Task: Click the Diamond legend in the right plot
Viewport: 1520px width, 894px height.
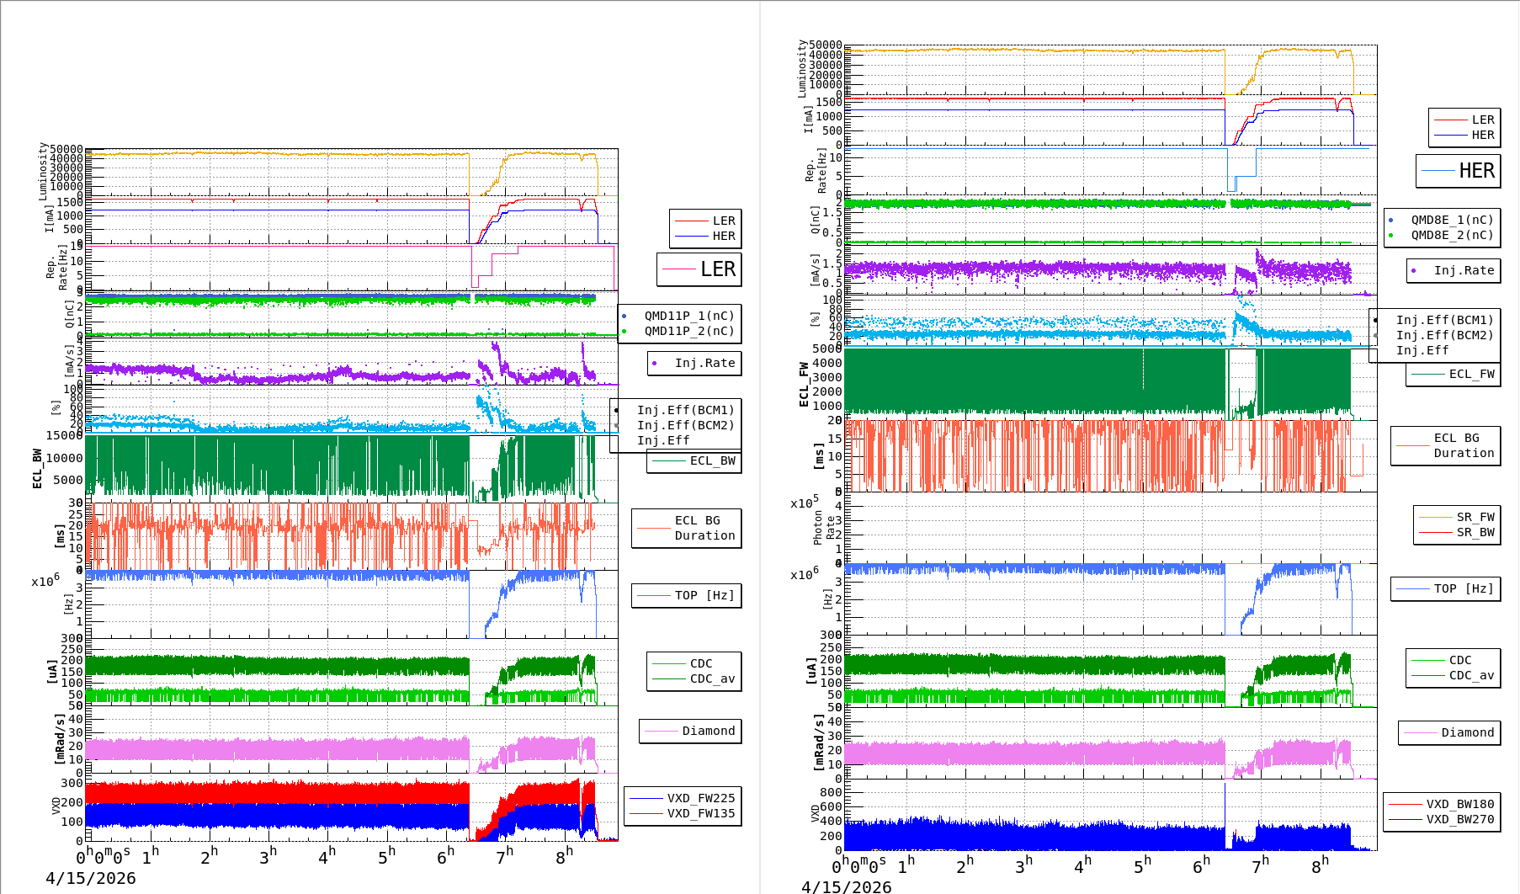Action: pyautogui.click(x=1467, y=733)
